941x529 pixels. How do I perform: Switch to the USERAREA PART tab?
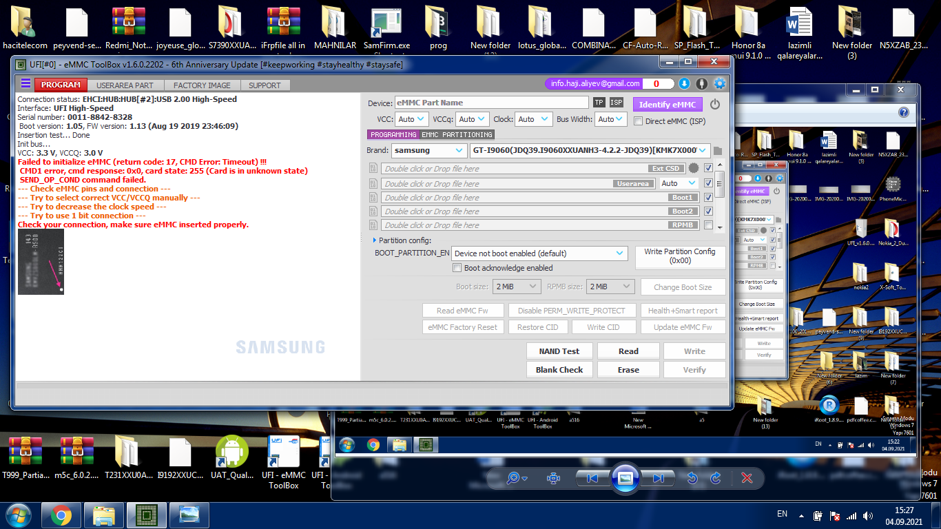(125, 85)
